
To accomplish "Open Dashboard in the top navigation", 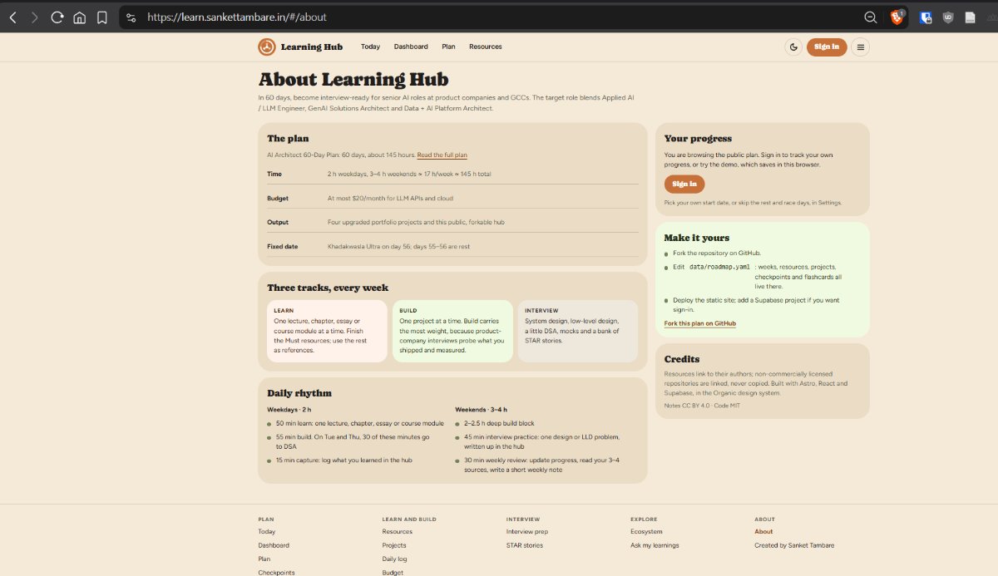I will click(411, 47).
